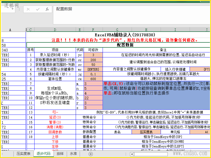Viewport: 211px width, 158px height.
Task: Click the formula bar Cancel (X) icon
Action: tap(28, 9)
